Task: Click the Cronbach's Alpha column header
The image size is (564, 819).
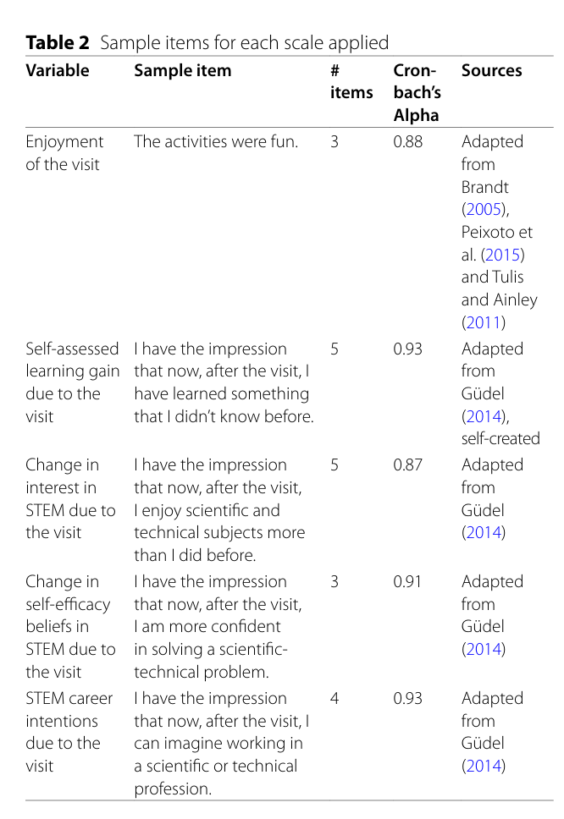Action: coord(417,93)
